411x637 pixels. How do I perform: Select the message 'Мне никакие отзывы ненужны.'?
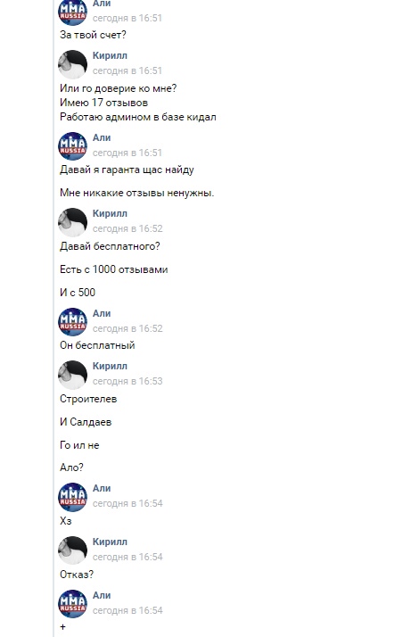(x=137, y=193)
